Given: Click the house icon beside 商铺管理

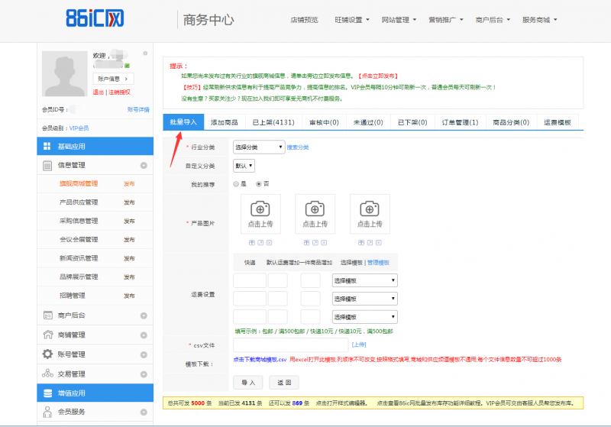Looking at the screenshot, I should [x=47, y=335].
